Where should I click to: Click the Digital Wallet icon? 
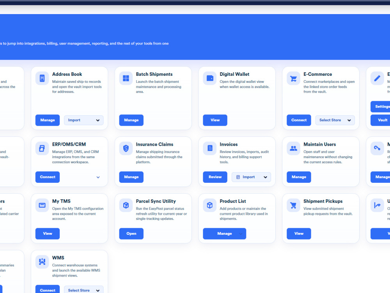click(x=210, y=78)
